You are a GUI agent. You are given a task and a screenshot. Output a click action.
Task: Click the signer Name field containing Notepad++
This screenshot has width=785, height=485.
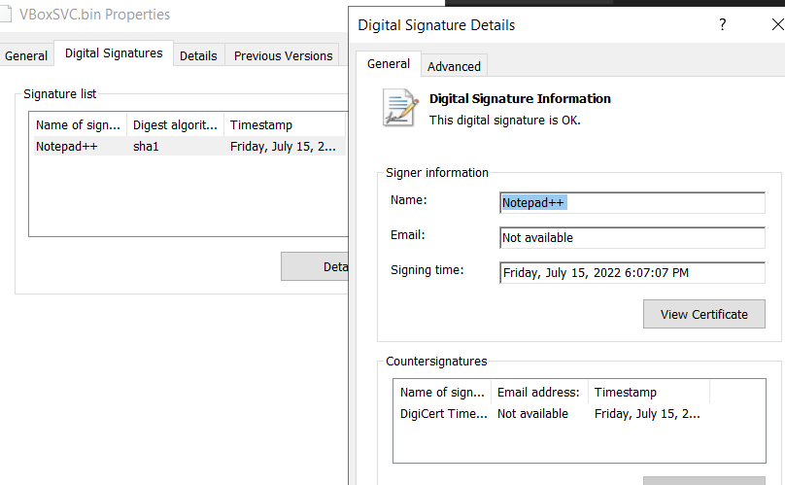pyautogui.click(x=631, y=203)
